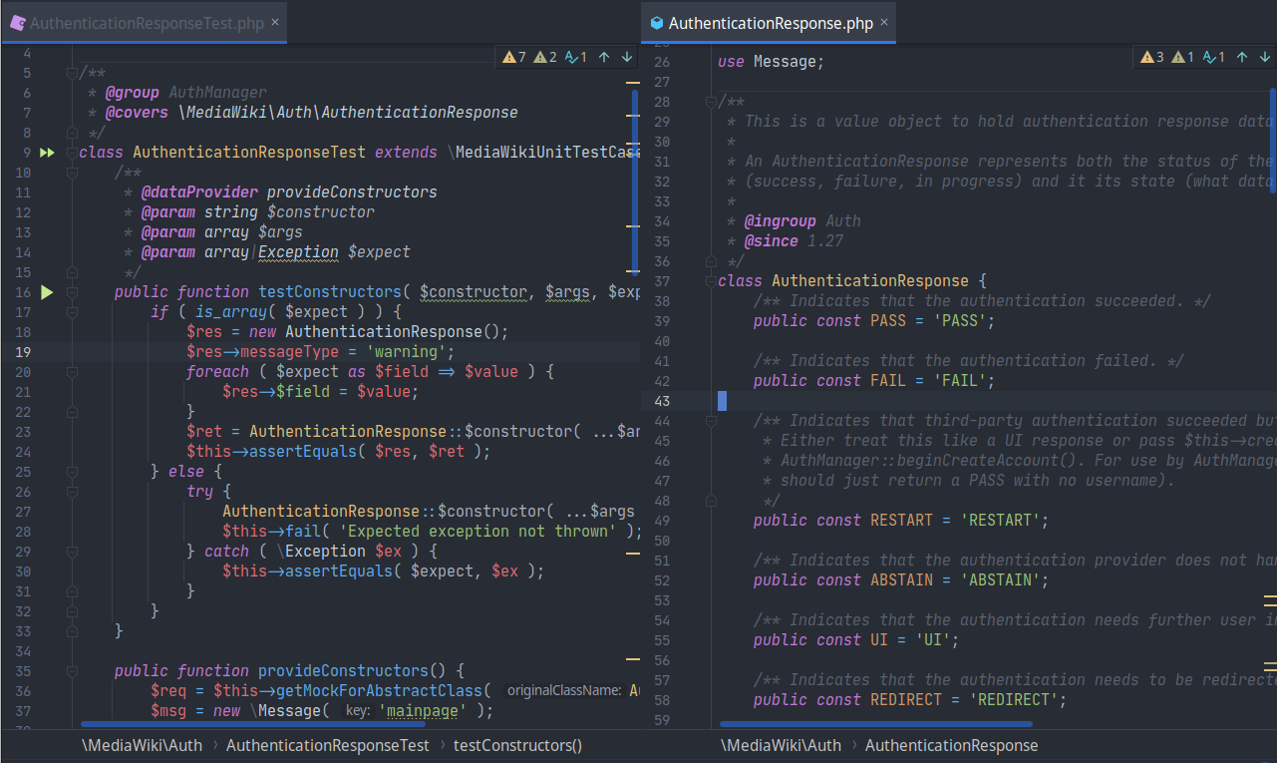Open the left editor's typo count indicator
The width and height of the screenshot is (1277, 763).
click(576, 58)
